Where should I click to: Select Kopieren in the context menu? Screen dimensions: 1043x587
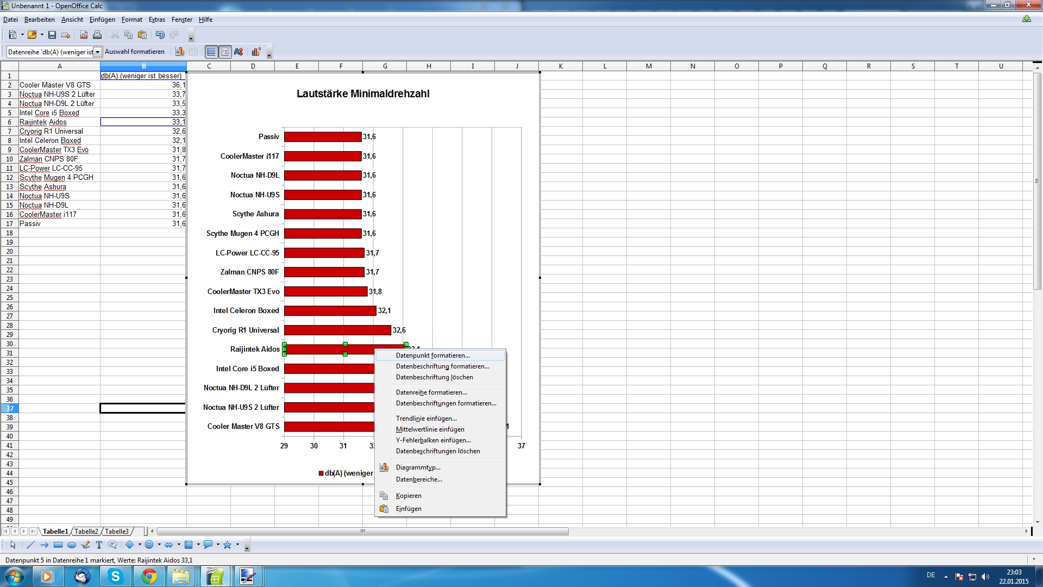[x=440, y=496]
